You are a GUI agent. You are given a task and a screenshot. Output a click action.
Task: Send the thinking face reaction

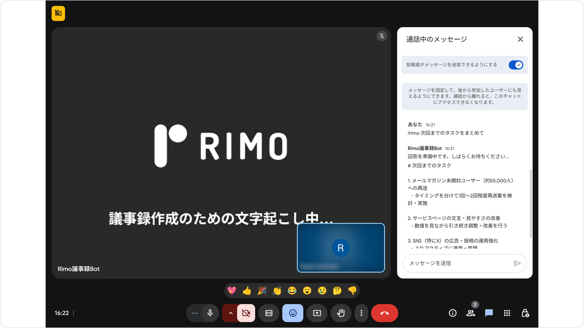coord(337,290)
